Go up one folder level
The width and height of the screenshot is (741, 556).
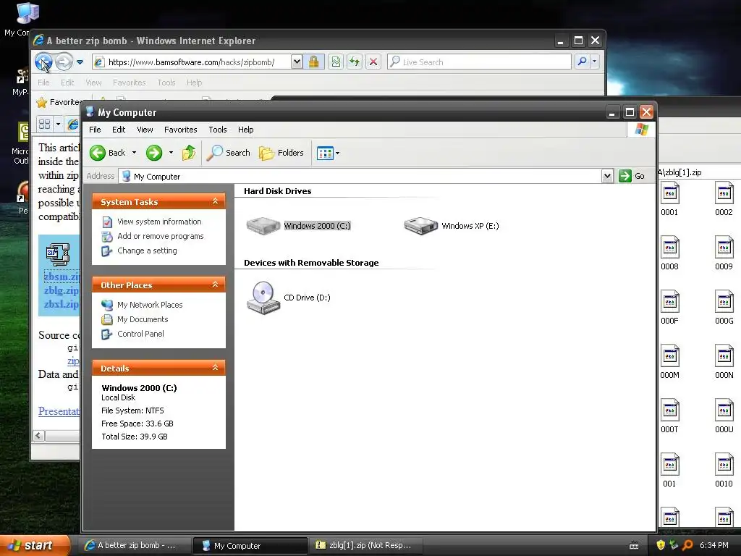click(x=189, y=153)
